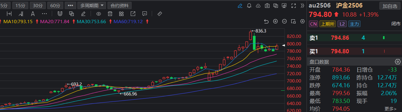Zoom out the chart with minus icon
Image resolution: width=402 pixels, height=112 pixels.
click(x=284, y=21)
